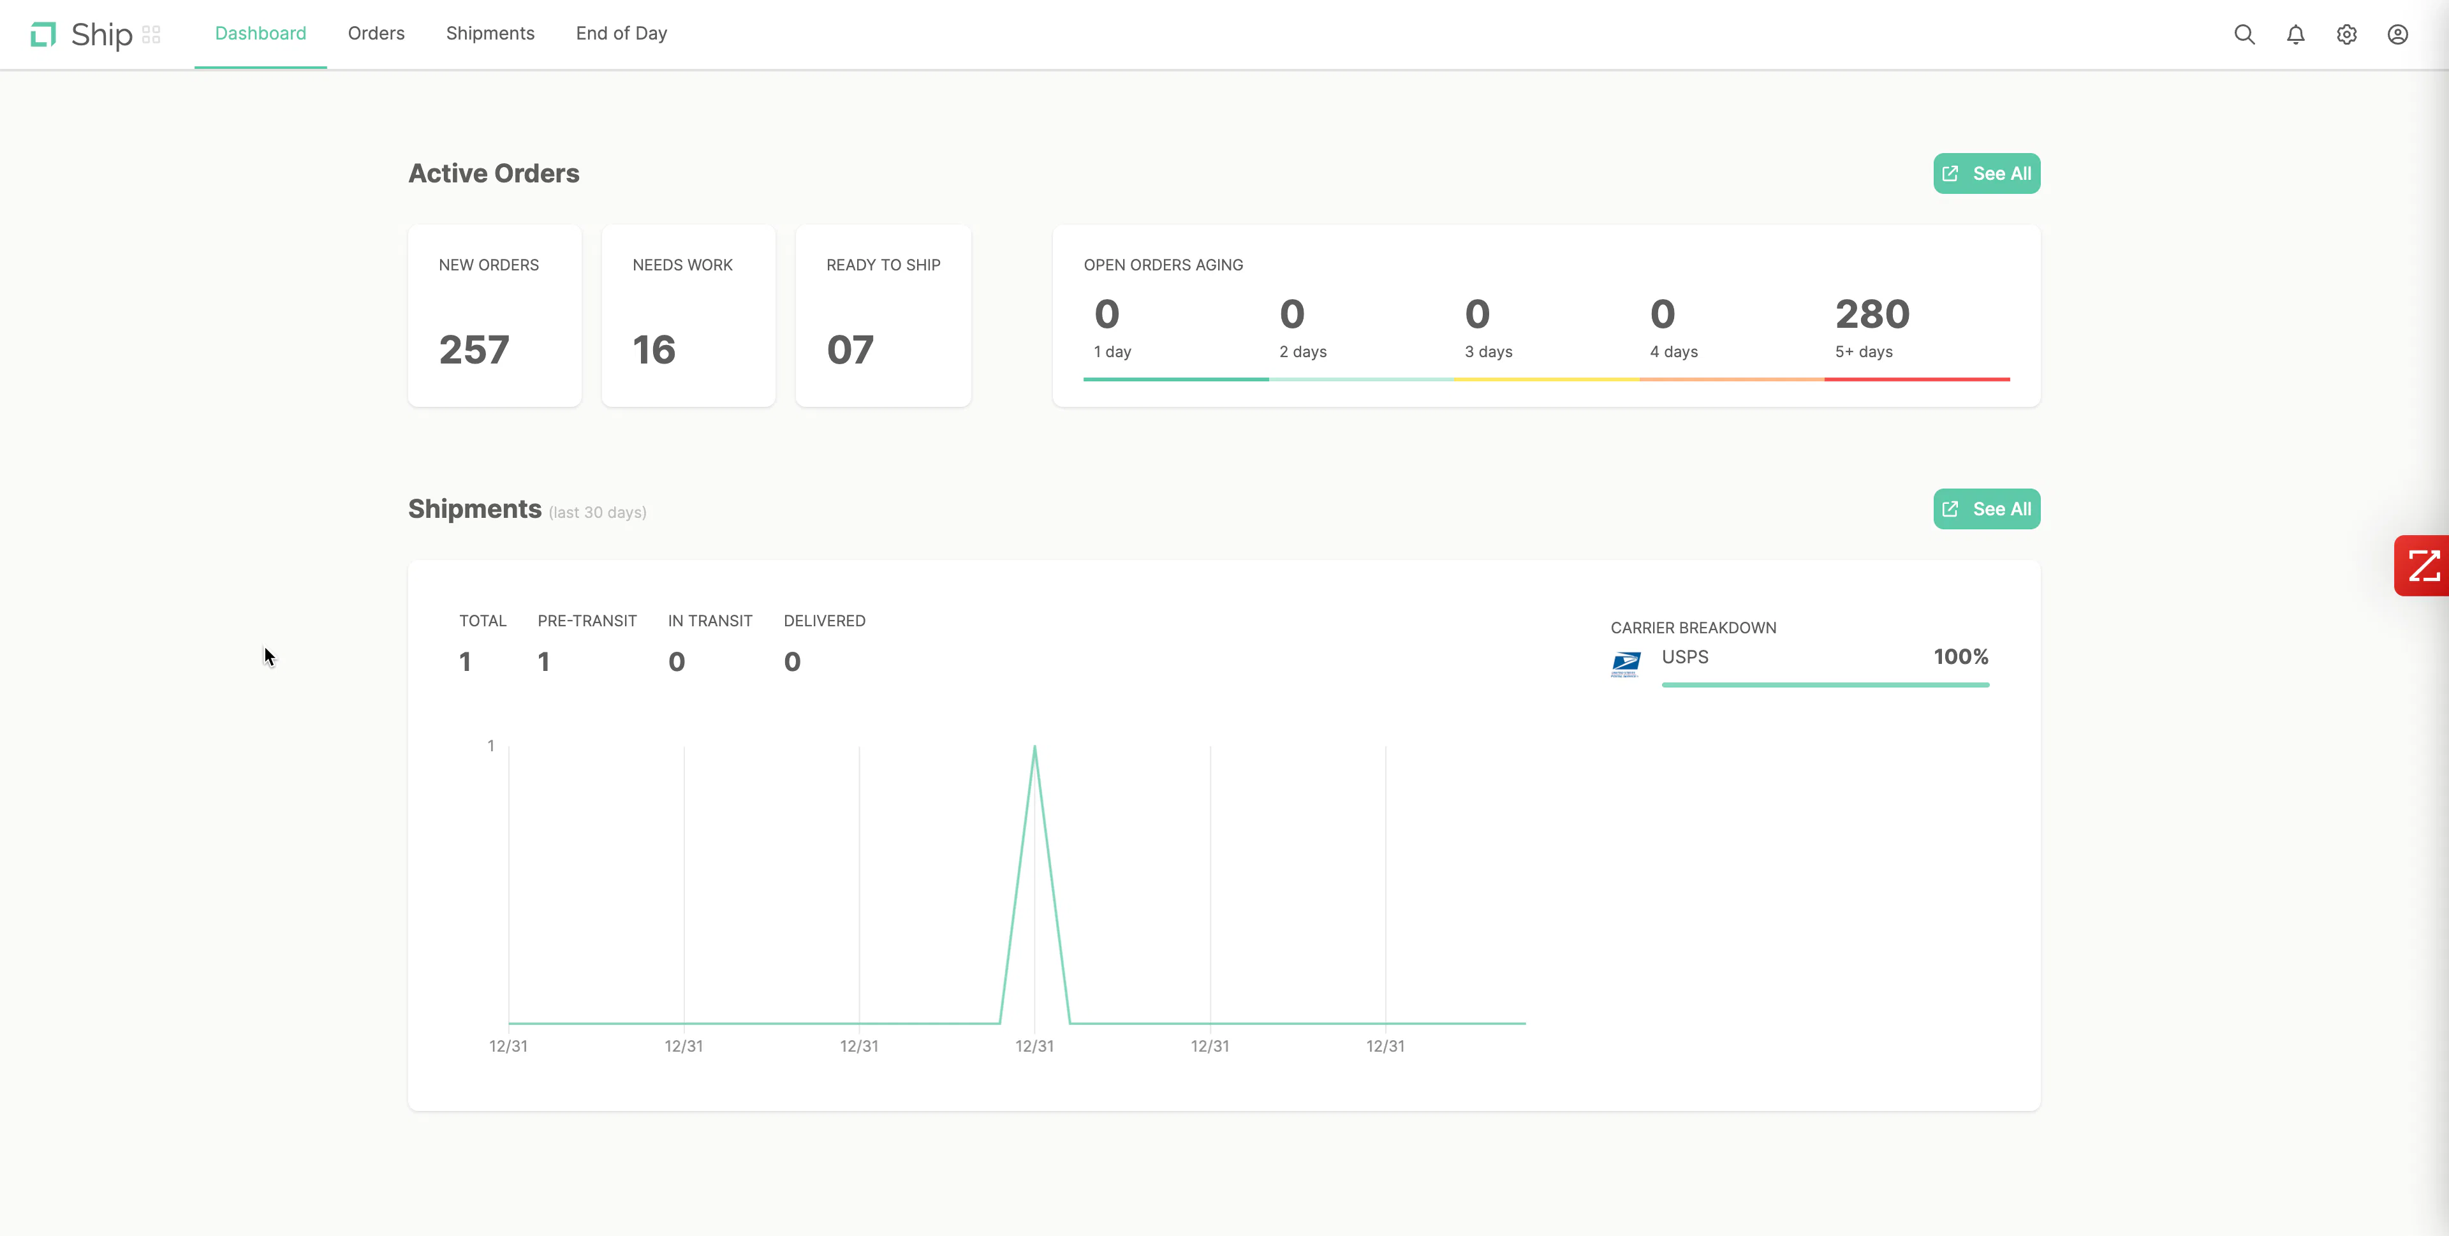Open the user account profile icon
Screen dimensions: 2449x1236
[2398, 34]
